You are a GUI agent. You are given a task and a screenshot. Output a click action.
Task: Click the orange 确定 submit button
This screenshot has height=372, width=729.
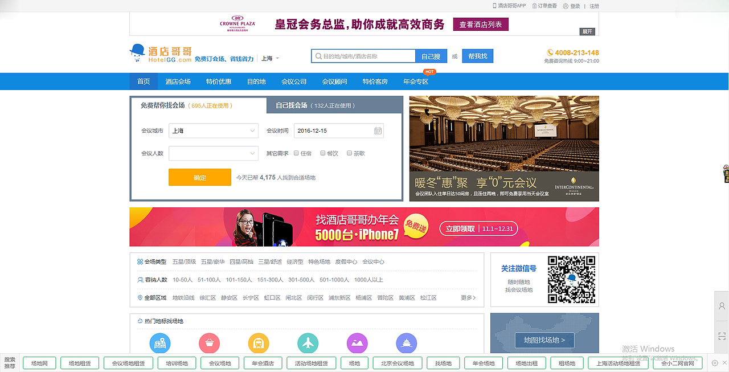coord(199,177)
